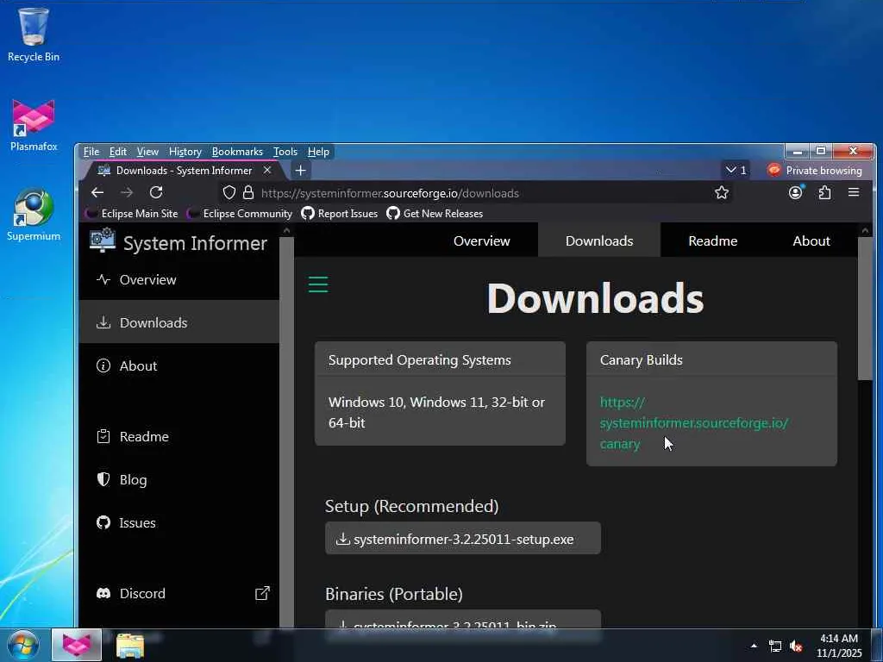The image size is (883, 662).
Task: Click the Private browsing indicator
Action: pyautogui.click(x=814, y=170)
